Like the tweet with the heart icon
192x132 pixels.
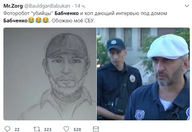click(66, 129)
